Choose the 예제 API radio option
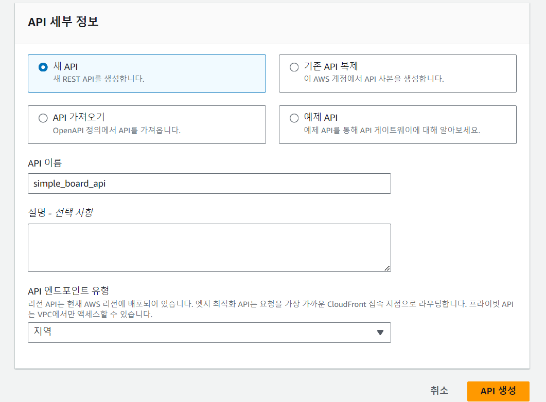Screen dimensions: 546x402 tap(294, 118)
